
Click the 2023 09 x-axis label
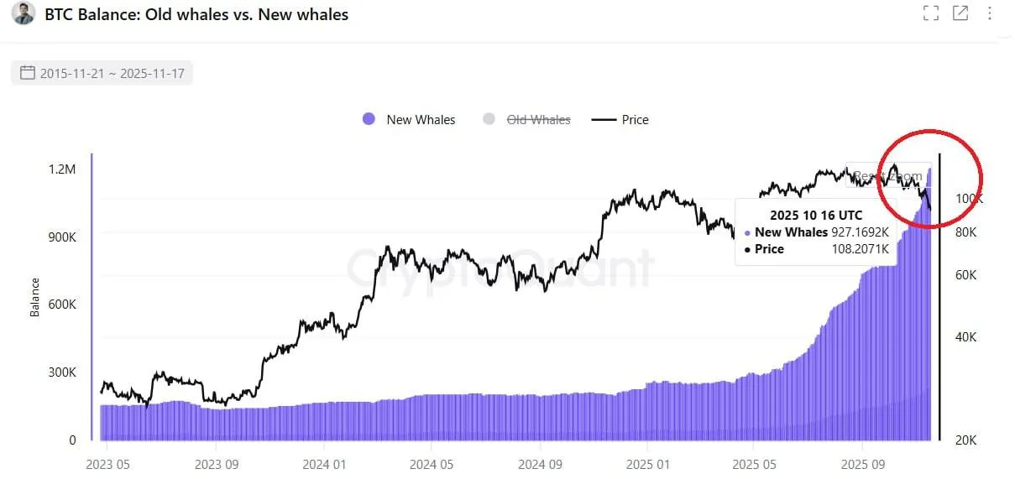point(218,463)
